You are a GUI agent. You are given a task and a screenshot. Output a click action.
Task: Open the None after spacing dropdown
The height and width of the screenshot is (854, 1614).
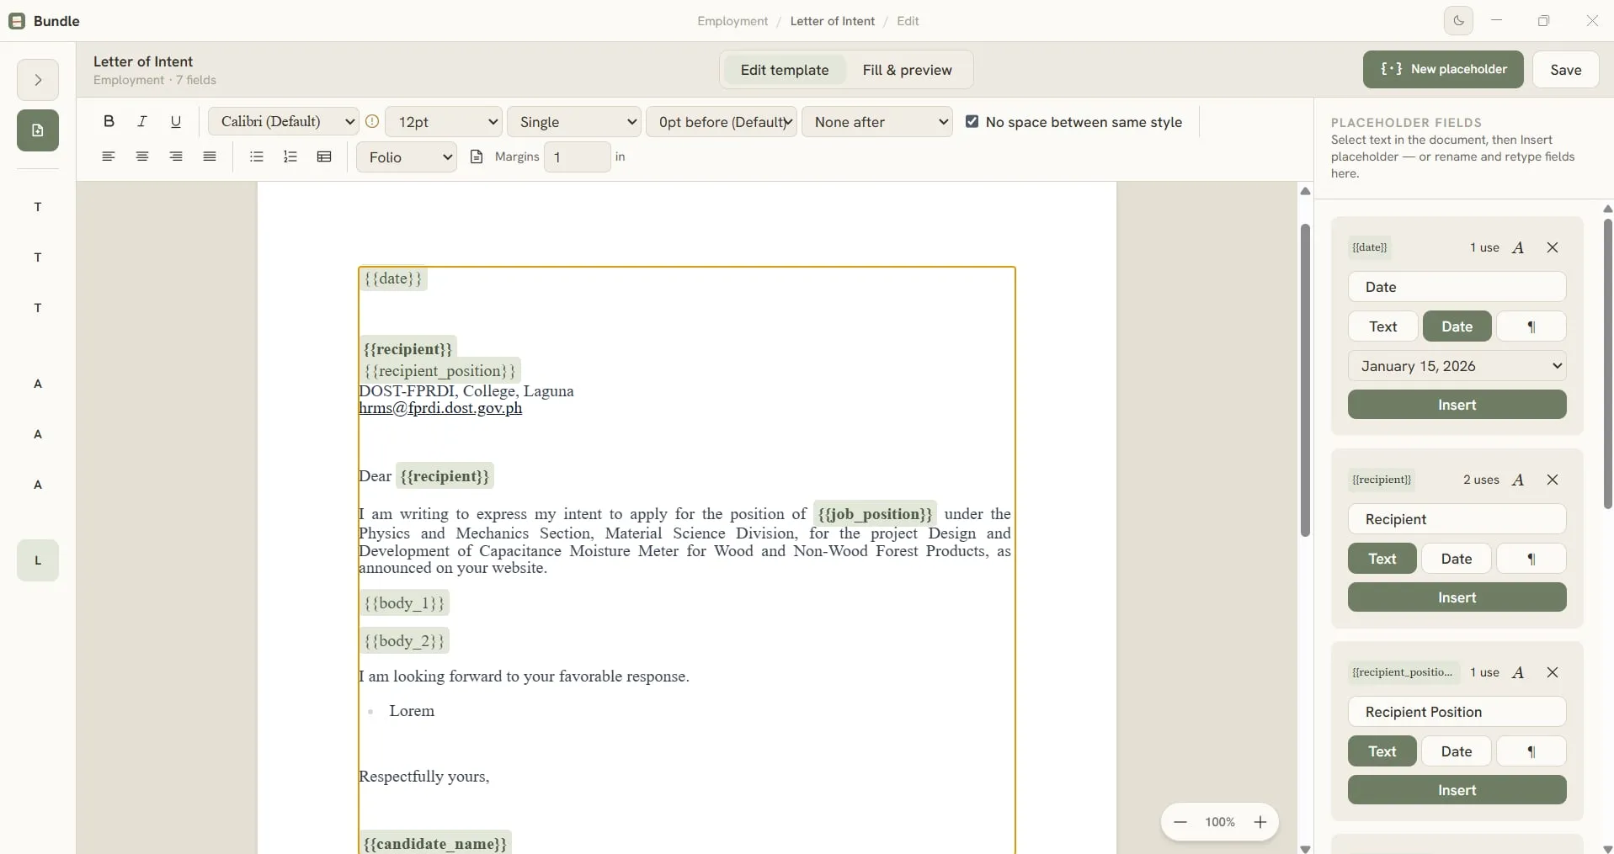point(877,121)
